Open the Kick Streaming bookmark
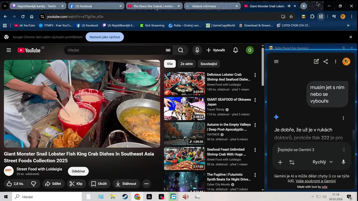This screenshot has height=201, width=358. coord(152,25)
